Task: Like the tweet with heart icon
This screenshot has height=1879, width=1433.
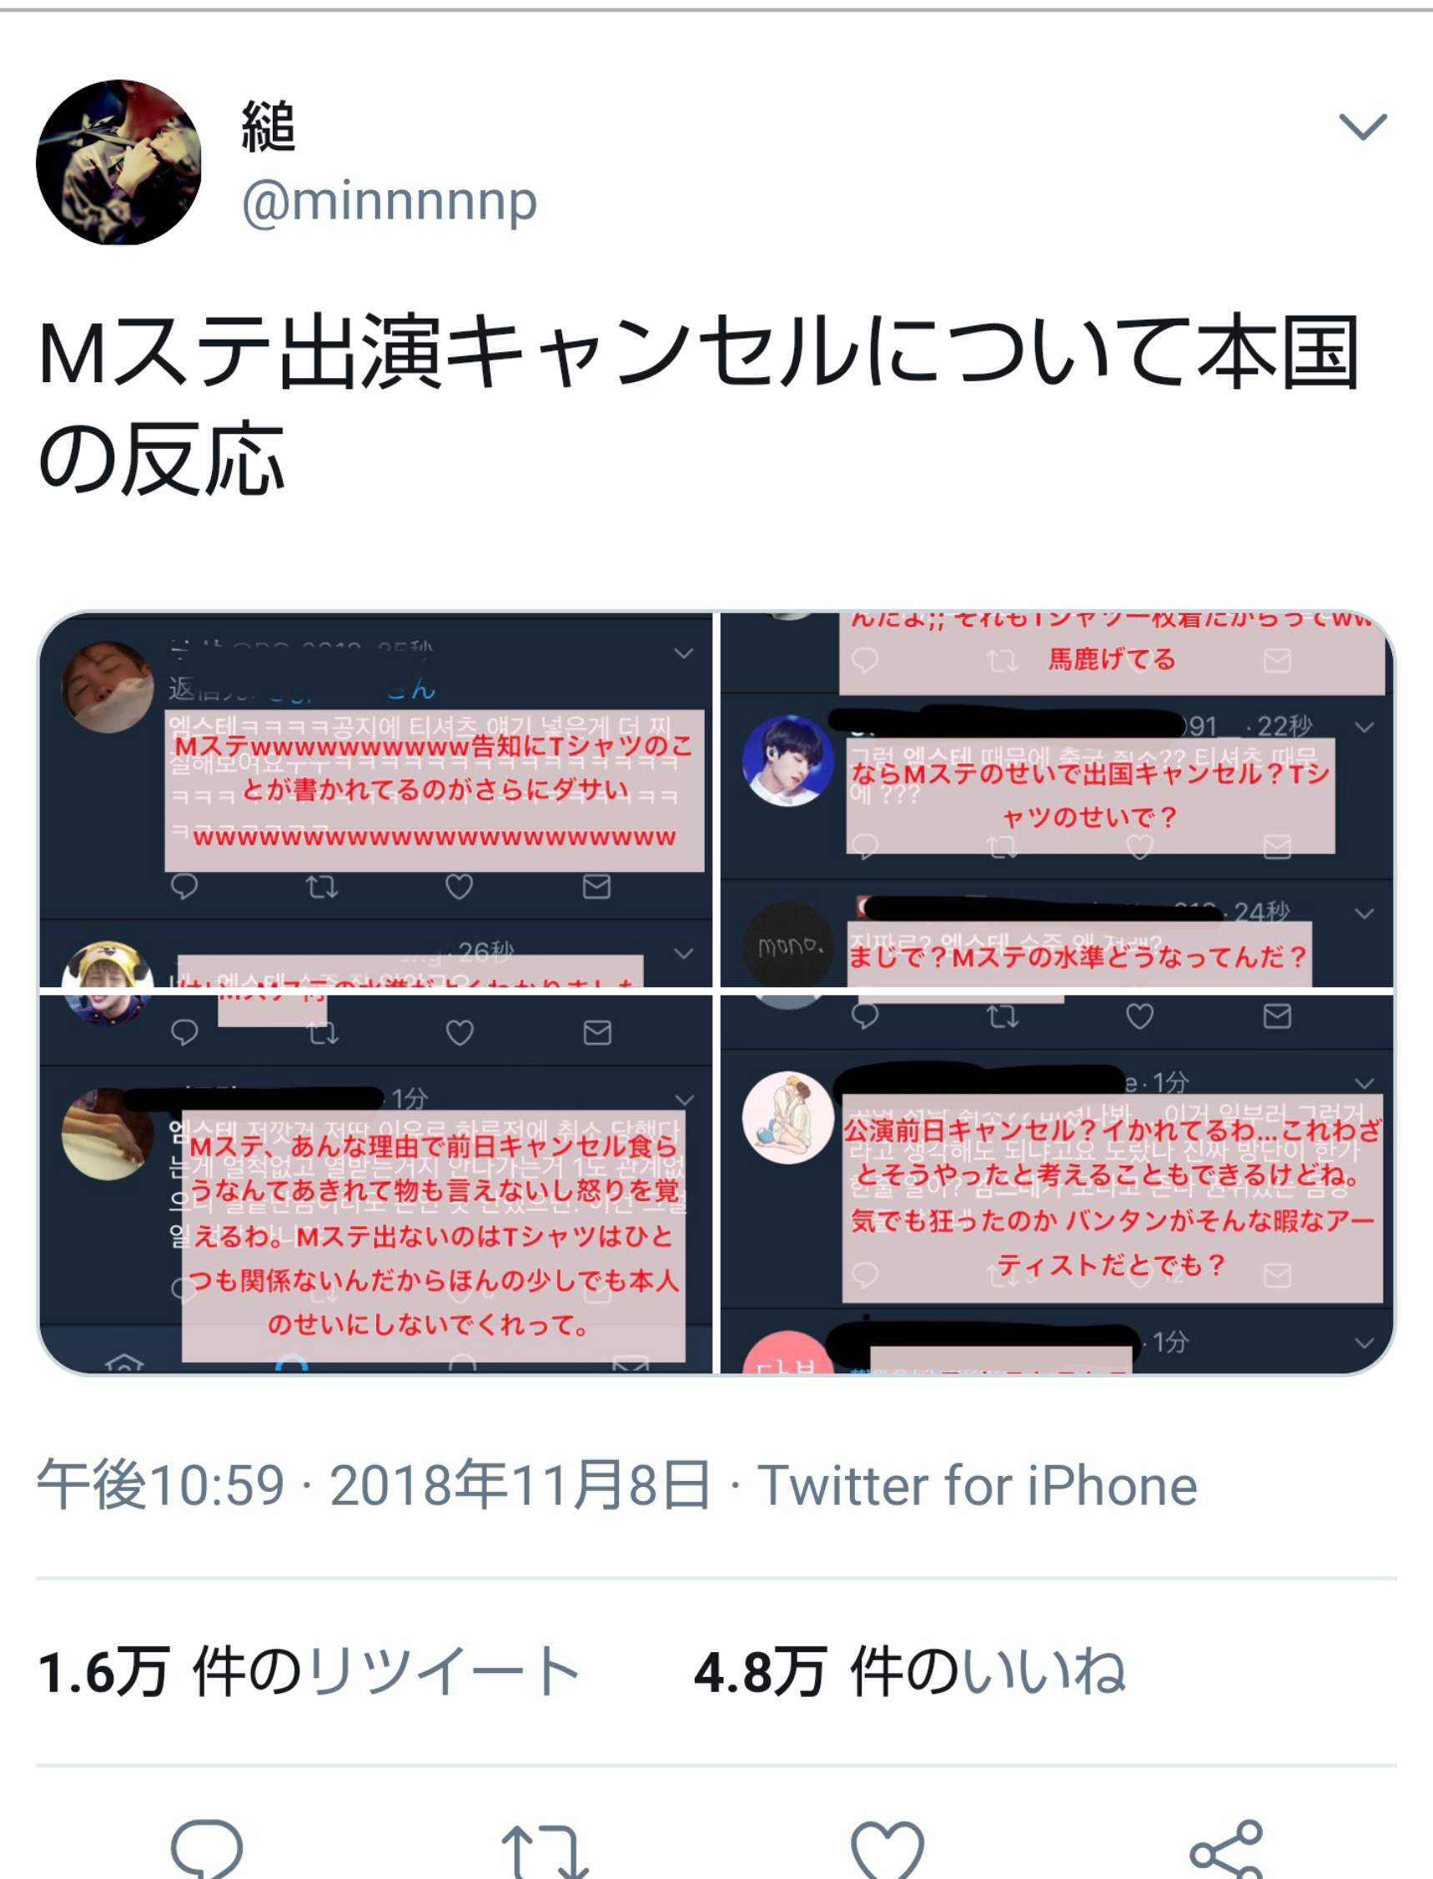Action: (x=887, y=1849)
